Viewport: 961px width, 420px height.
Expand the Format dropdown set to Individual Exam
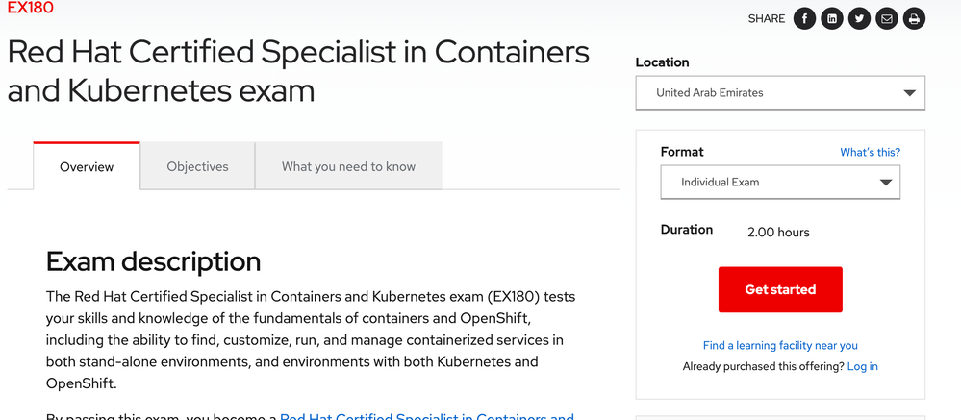coord(780,182)
